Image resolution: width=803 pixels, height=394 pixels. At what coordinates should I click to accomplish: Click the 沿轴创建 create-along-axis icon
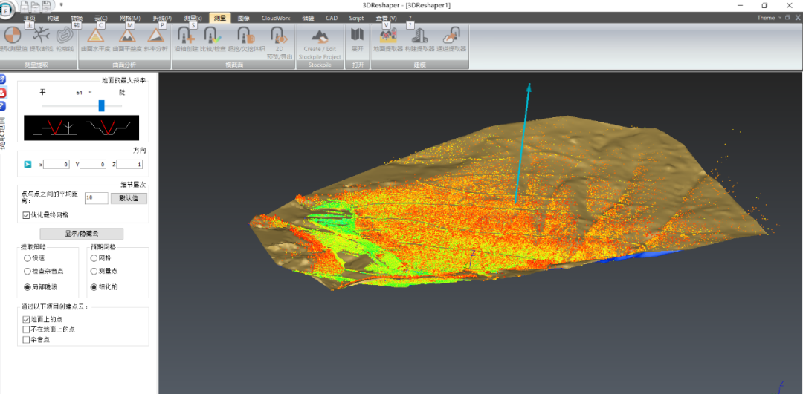coord(186,36)
